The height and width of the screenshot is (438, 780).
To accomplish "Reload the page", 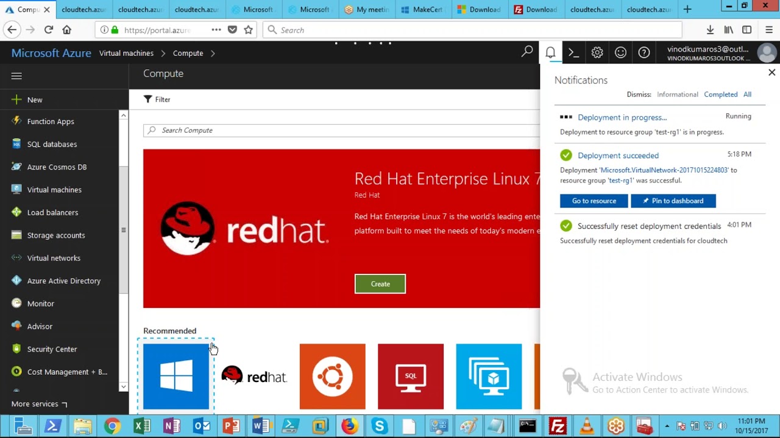I will (x=49, y=30).
